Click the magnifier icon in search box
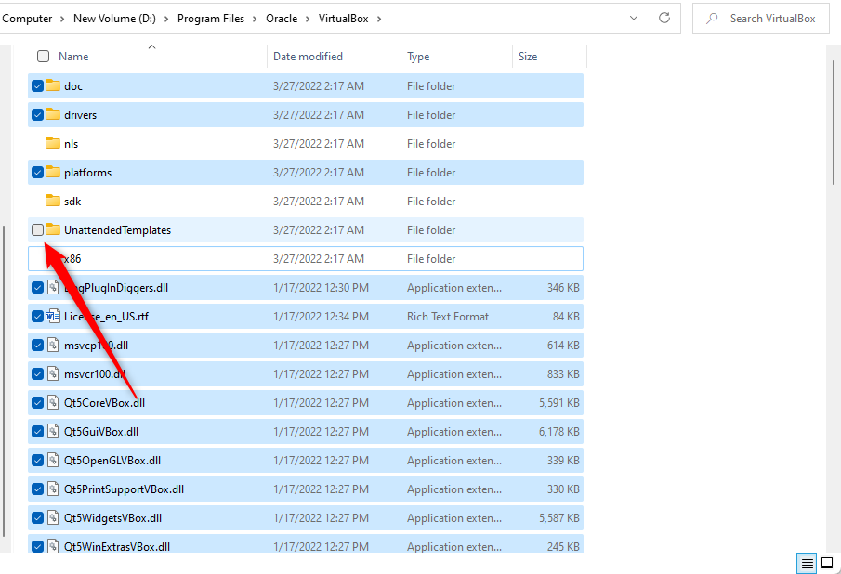This screenshot has width=841, height=574. pos(713,19)
